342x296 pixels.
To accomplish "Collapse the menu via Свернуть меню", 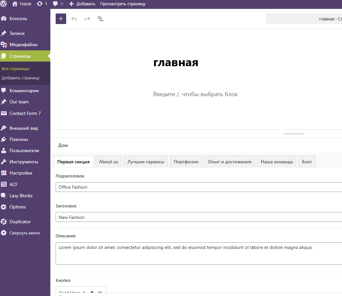I will pyautogui.click(x=25, y=233).
